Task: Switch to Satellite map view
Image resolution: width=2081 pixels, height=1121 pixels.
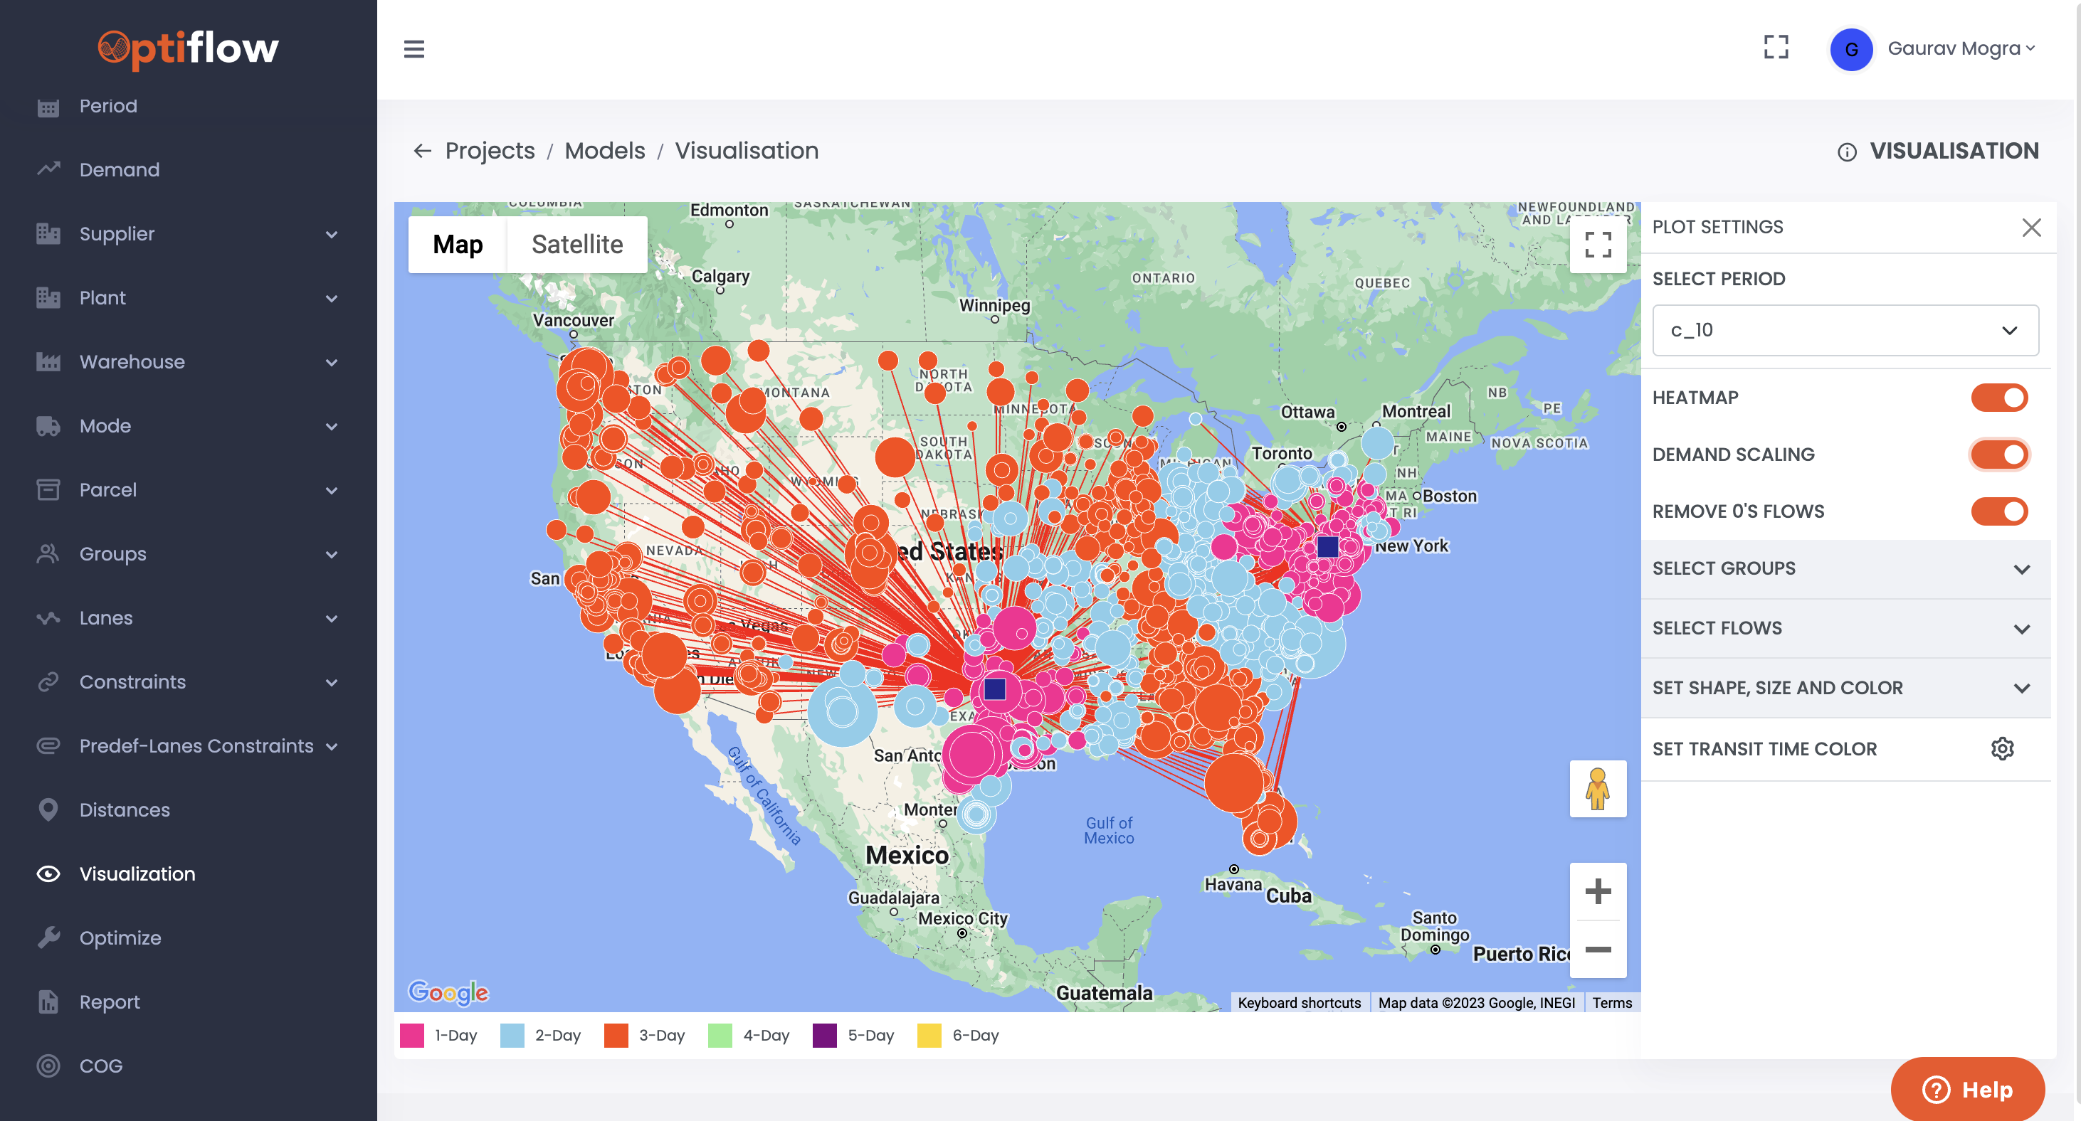Action: pyautogui.click(x=576, y=245)
